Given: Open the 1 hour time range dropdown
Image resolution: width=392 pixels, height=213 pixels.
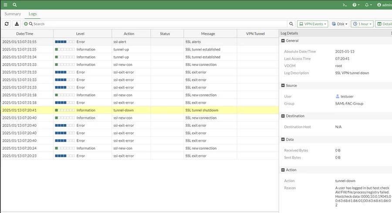Looking at the screenshot, I should pyautogui.click(x=362, y=24).
